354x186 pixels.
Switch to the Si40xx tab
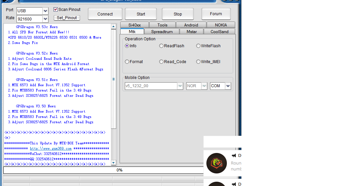[x=134, y=25]
